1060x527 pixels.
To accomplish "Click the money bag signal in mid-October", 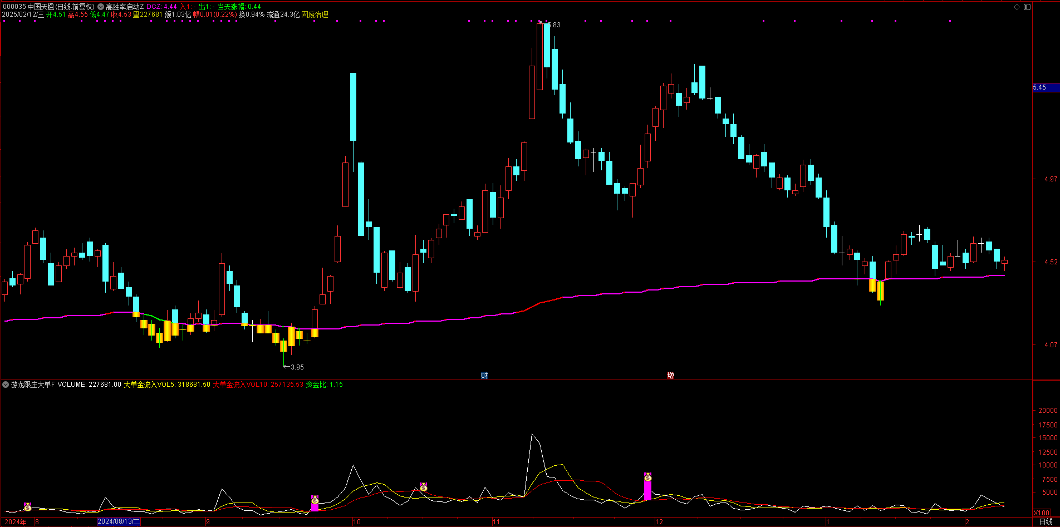I will pos(423,487).
